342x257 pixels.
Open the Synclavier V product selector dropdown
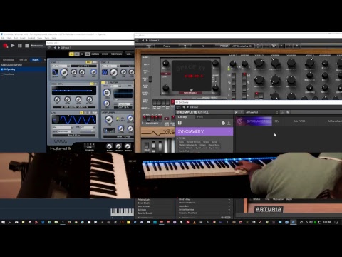point(204,131)
